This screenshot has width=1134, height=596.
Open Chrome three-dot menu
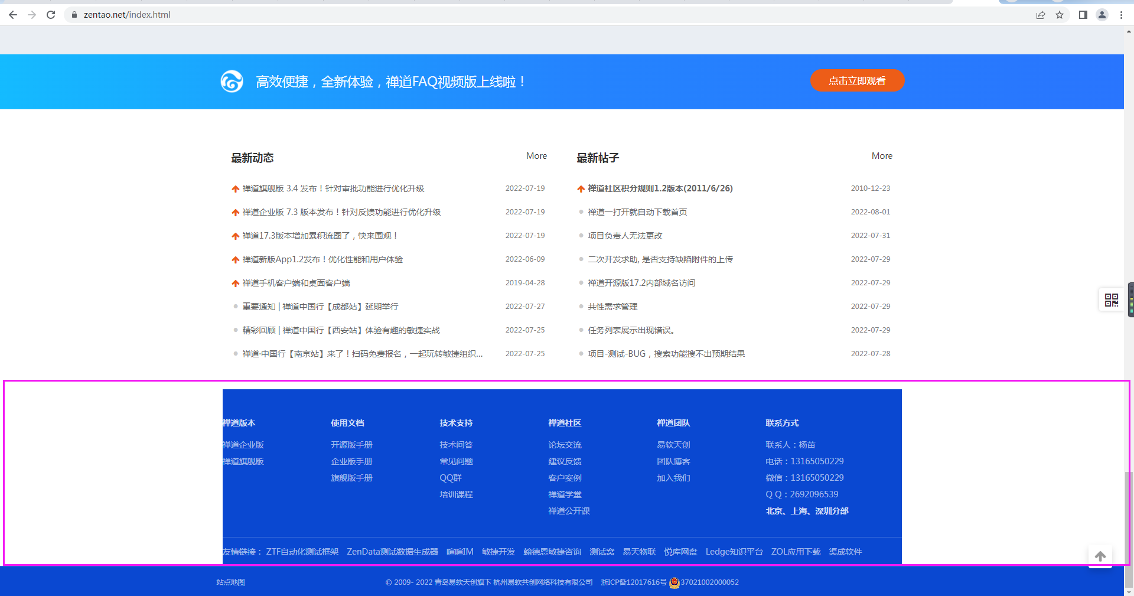tap(1121, 15)
